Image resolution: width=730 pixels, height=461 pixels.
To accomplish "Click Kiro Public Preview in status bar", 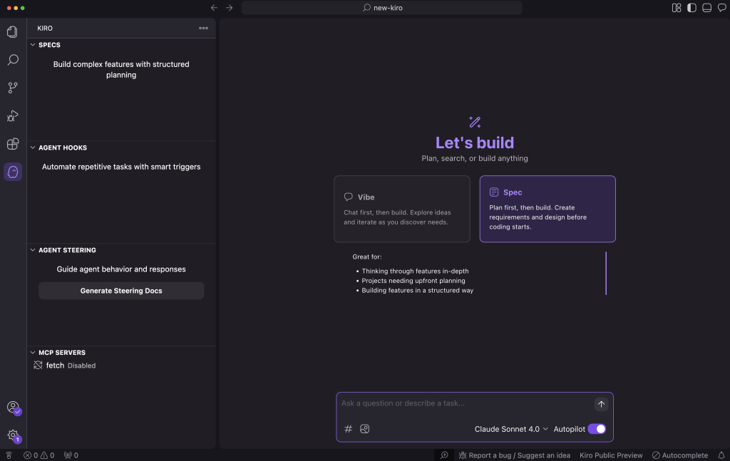I will [x=611, y=455].
